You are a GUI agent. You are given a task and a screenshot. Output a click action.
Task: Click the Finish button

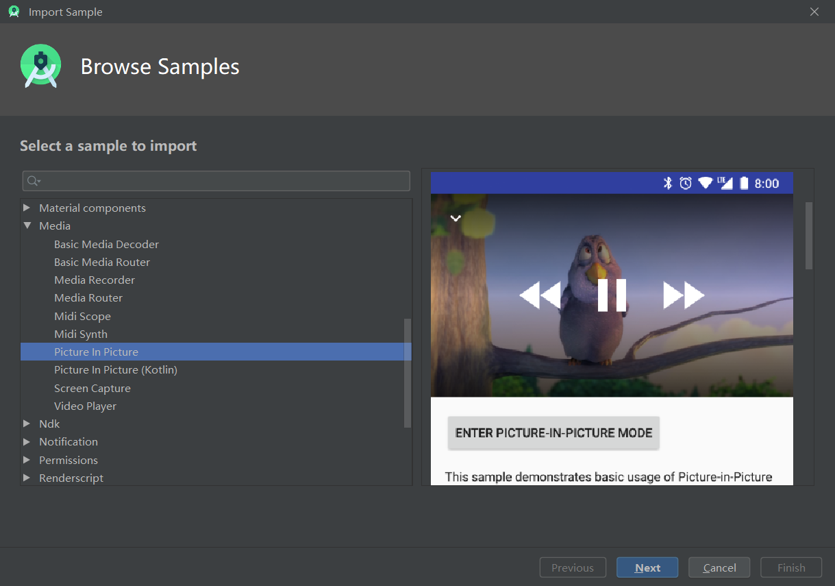791,567
